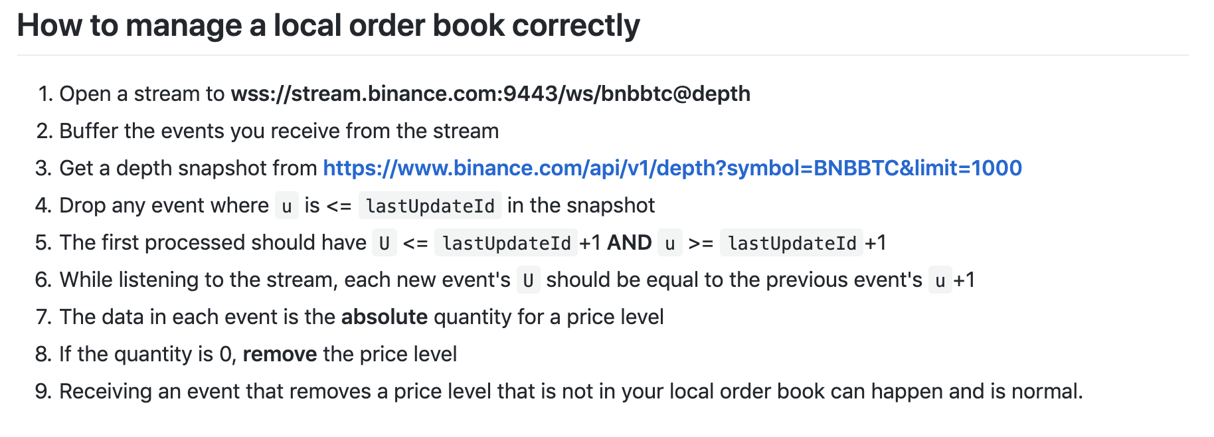The height and width of the screenshot is (437, 1214).
Task: Open the Binance depth snapshot API link
Action: [x=672, y=168]
